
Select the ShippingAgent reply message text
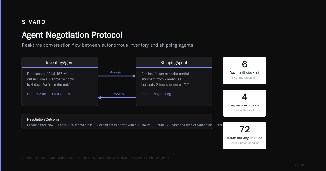tap(165, 79)
